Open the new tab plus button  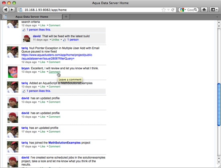(66, 17)
